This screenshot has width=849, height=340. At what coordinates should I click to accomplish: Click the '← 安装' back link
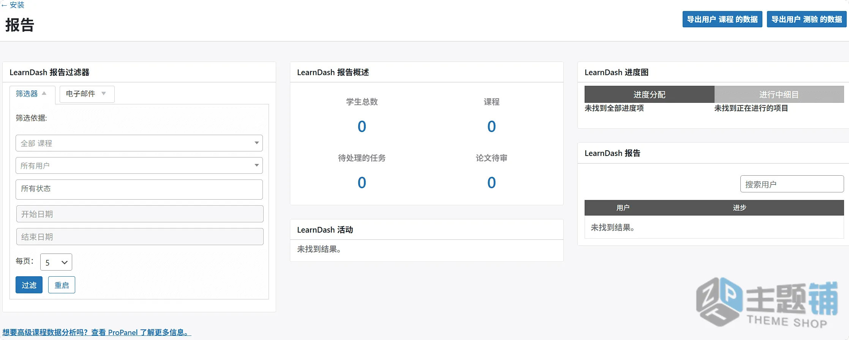(x=13, y=5)
